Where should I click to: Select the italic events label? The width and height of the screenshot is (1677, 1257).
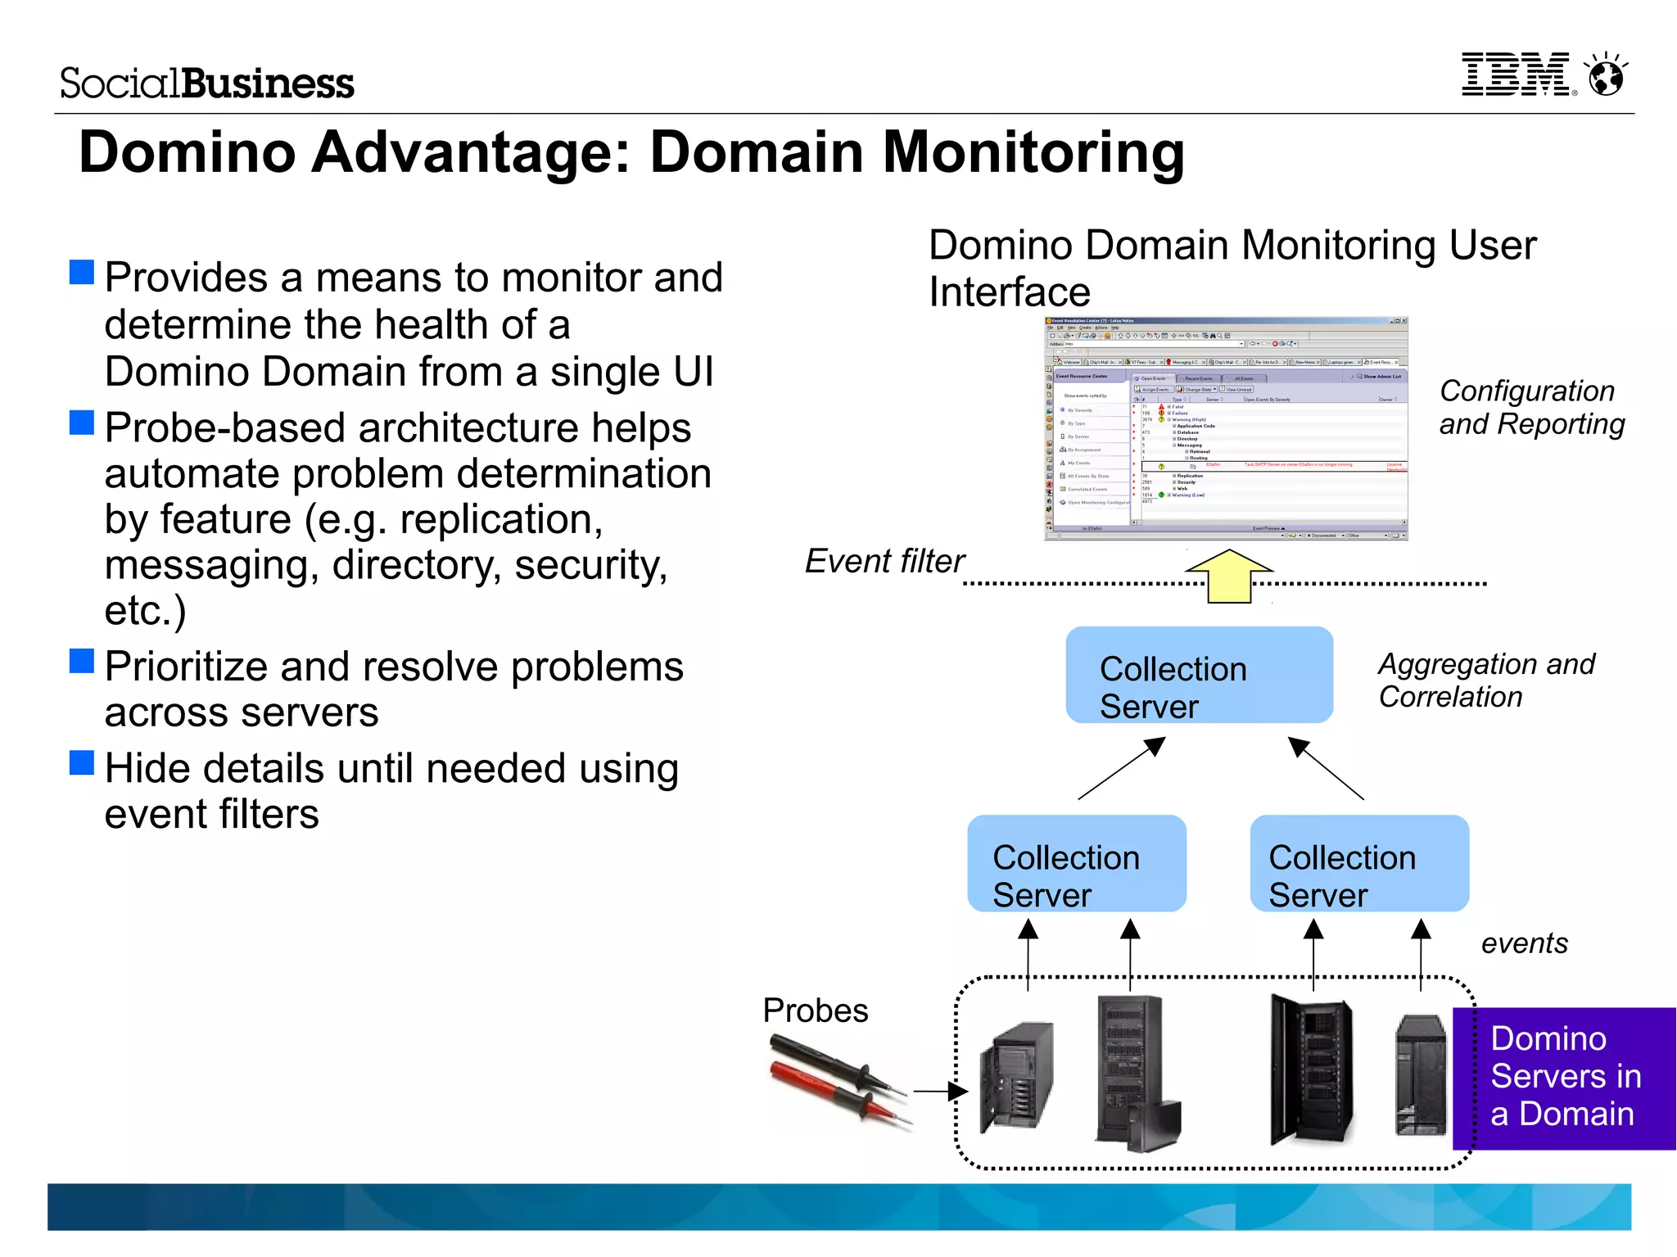coord(1525,943)
